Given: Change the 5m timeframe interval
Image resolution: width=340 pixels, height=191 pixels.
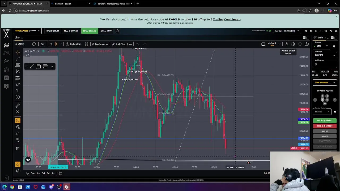Looking at the screenshot, I should click(x=42, y=44).
